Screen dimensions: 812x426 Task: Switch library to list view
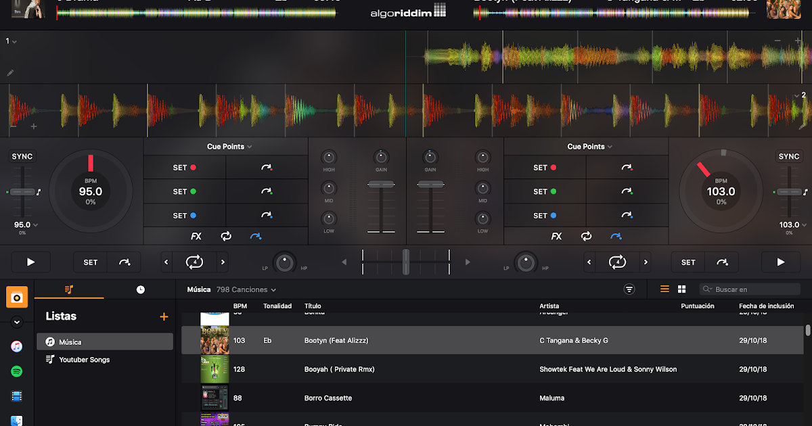664,289
